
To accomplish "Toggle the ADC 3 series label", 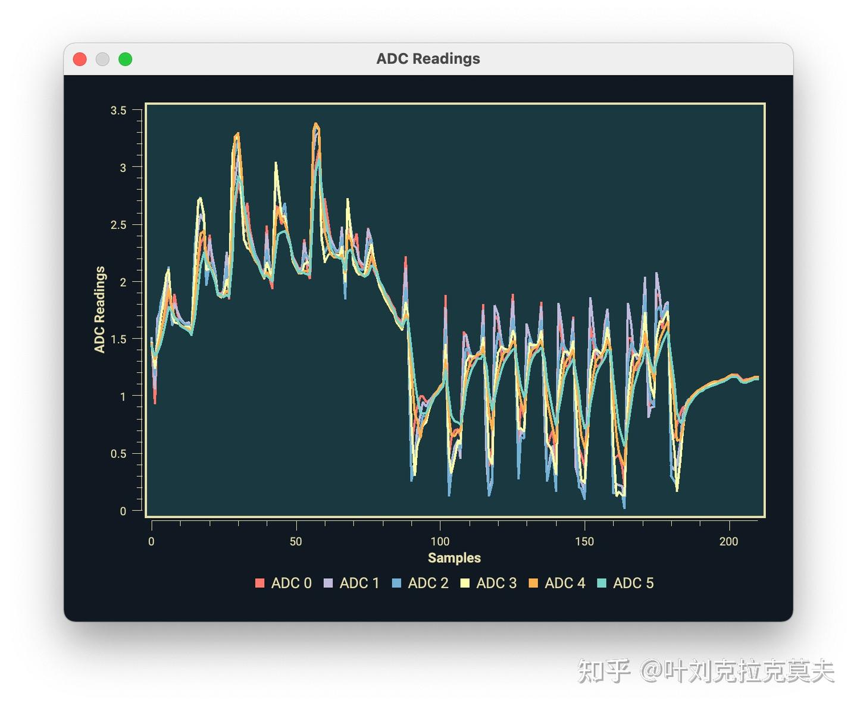I will (x=496, y=583).
